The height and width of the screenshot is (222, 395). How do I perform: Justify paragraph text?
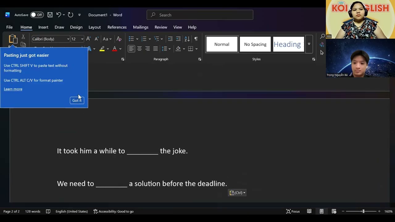click(x=156, y=49)
